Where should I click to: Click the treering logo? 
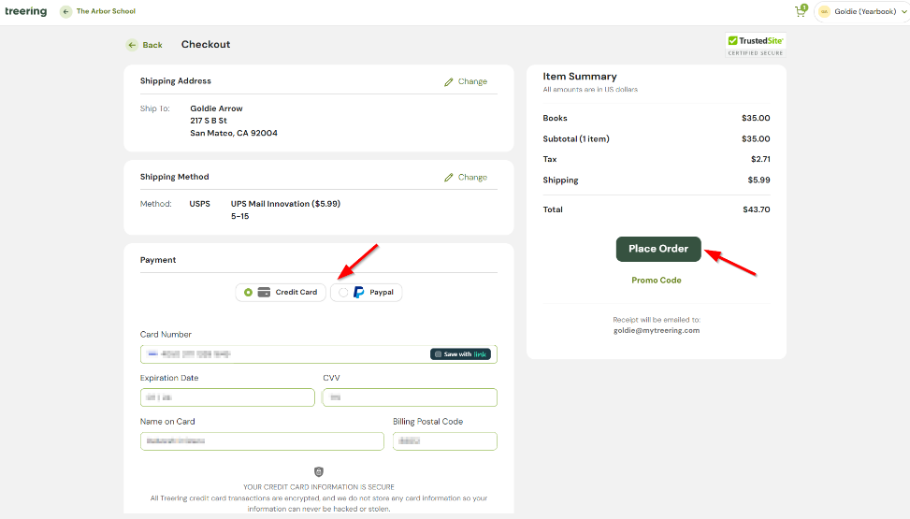[25, 11]
